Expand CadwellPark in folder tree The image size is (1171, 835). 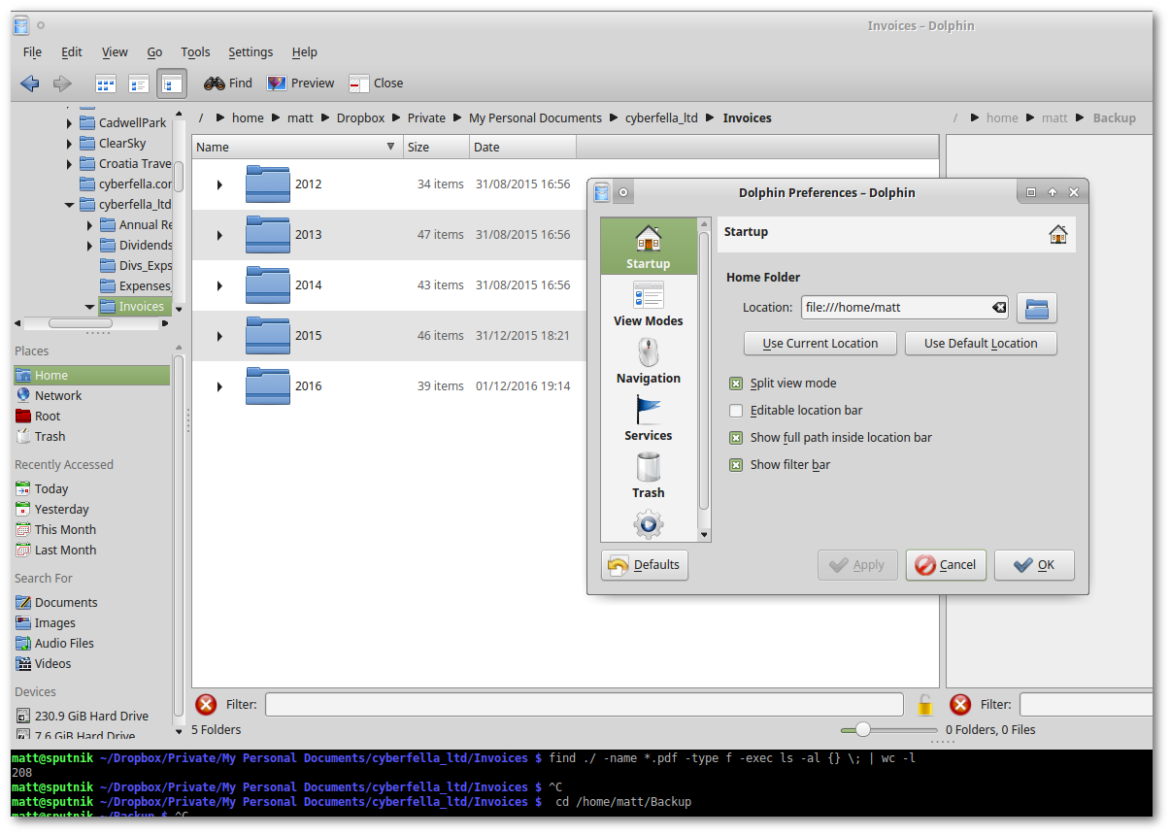pyautogui.click(x=69, y=123)
